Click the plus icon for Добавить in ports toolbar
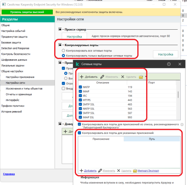This screenshot has height=185, width=187. coord(82,77)
